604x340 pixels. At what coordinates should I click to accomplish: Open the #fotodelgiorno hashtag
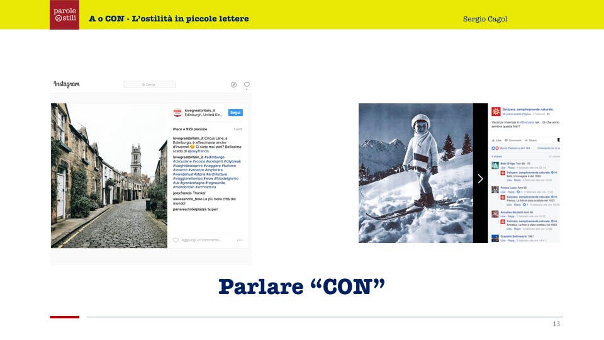coord(226,178)
